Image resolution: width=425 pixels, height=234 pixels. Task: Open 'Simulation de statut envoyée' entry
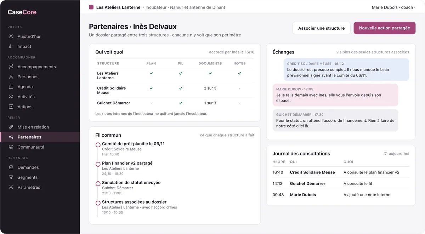click(131, 183)
